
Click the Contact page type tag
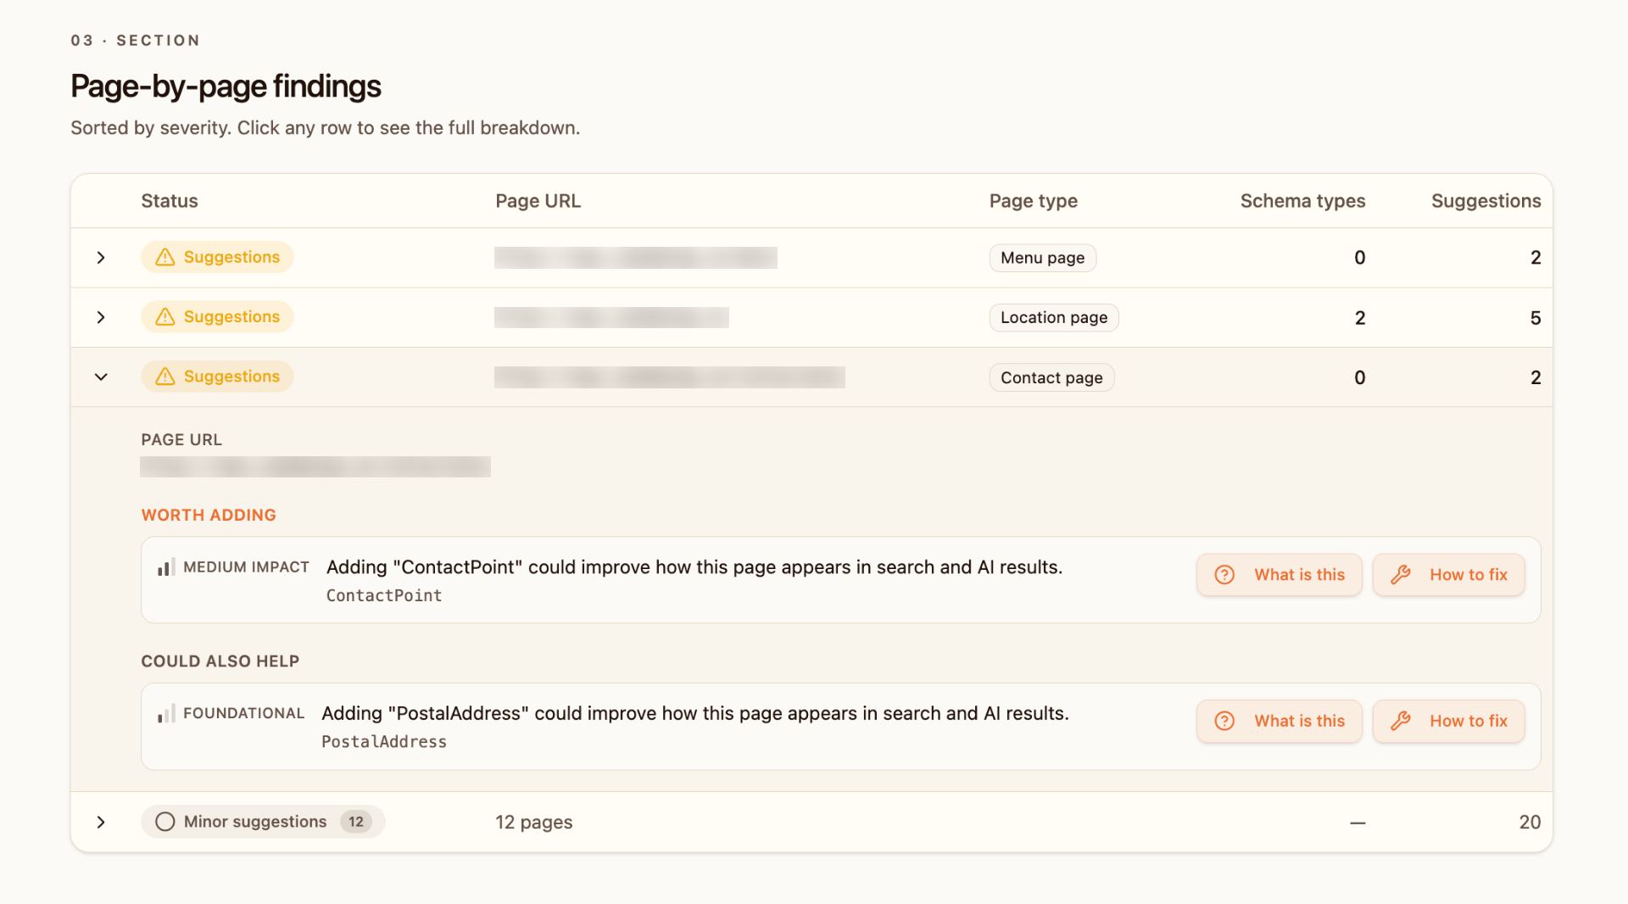pyautogui.click(x=1051, y=377)
